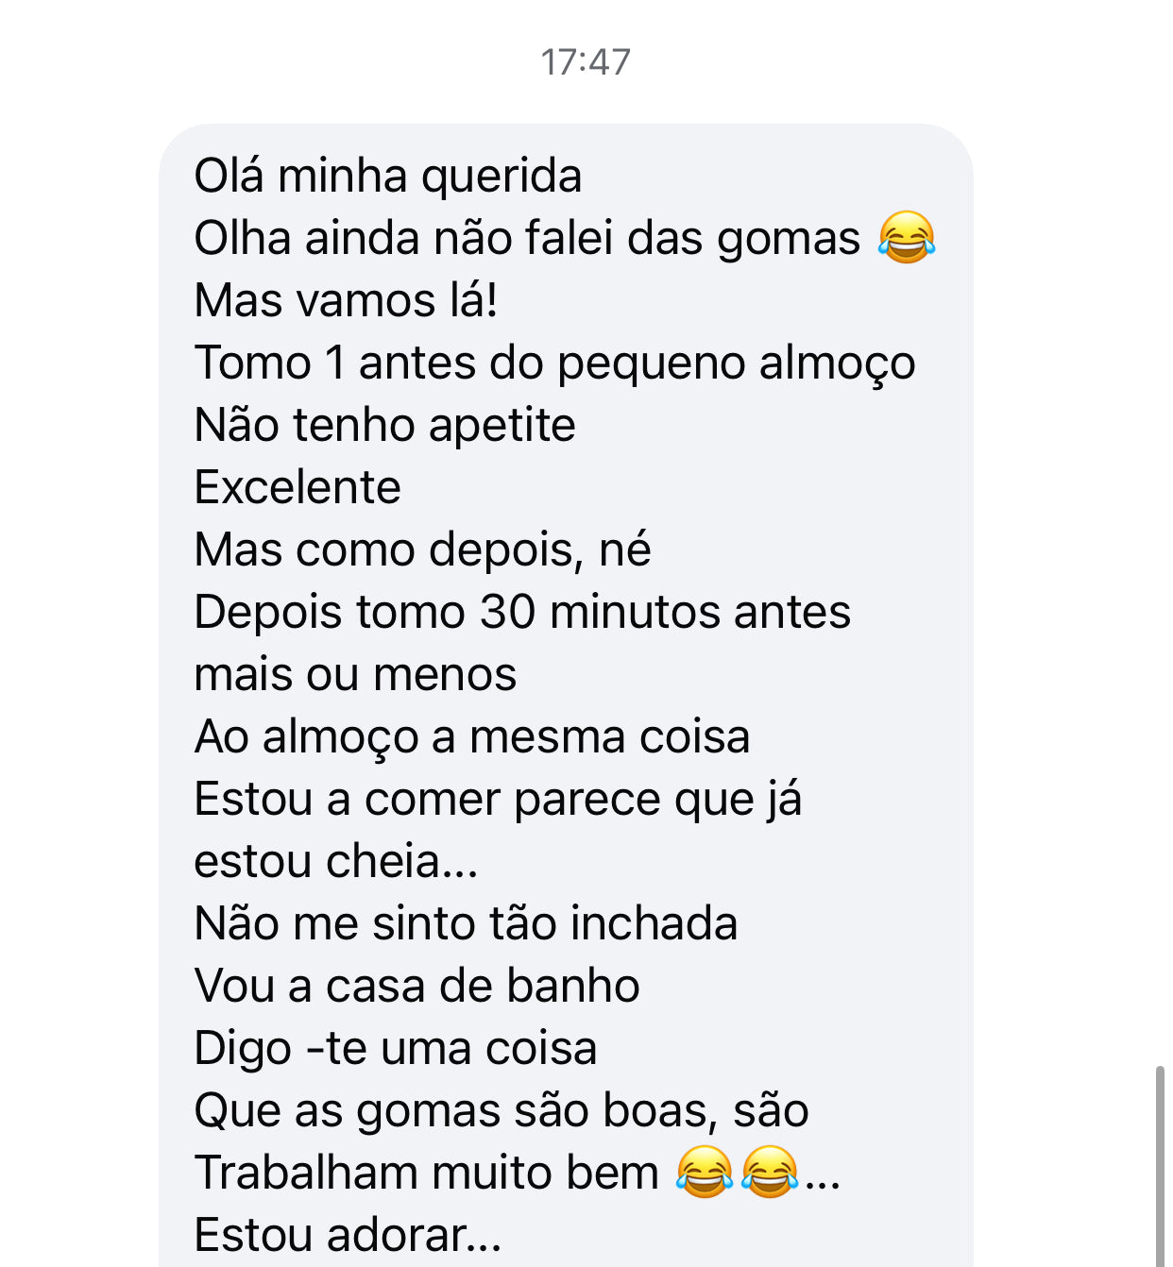Click the laughing emoji after "gomas"

pyautogui.click(x=906, y=237)
